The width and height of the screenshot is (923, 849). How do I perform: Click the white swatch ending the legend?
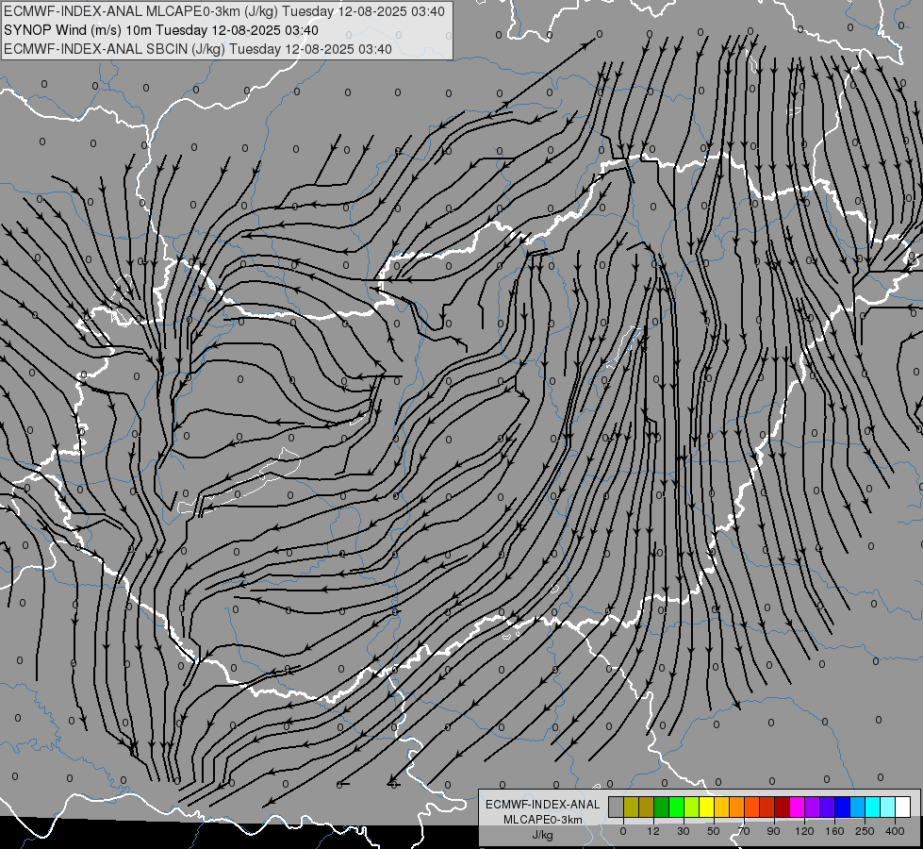pos(903,807)
